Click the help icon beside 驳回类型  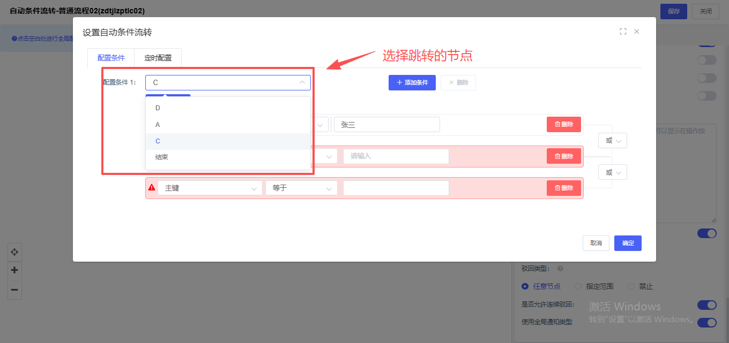point(560,269)
